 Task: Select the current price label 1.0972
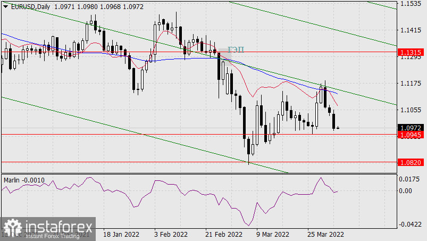click(411, 128)
